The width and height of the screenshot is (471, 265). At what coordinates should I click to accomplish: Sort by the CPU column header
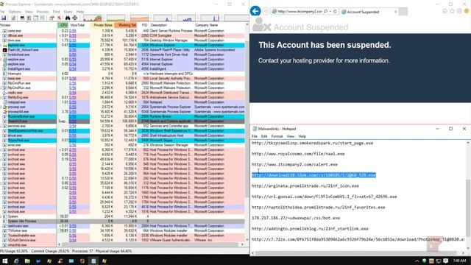[x=63, y=25]
